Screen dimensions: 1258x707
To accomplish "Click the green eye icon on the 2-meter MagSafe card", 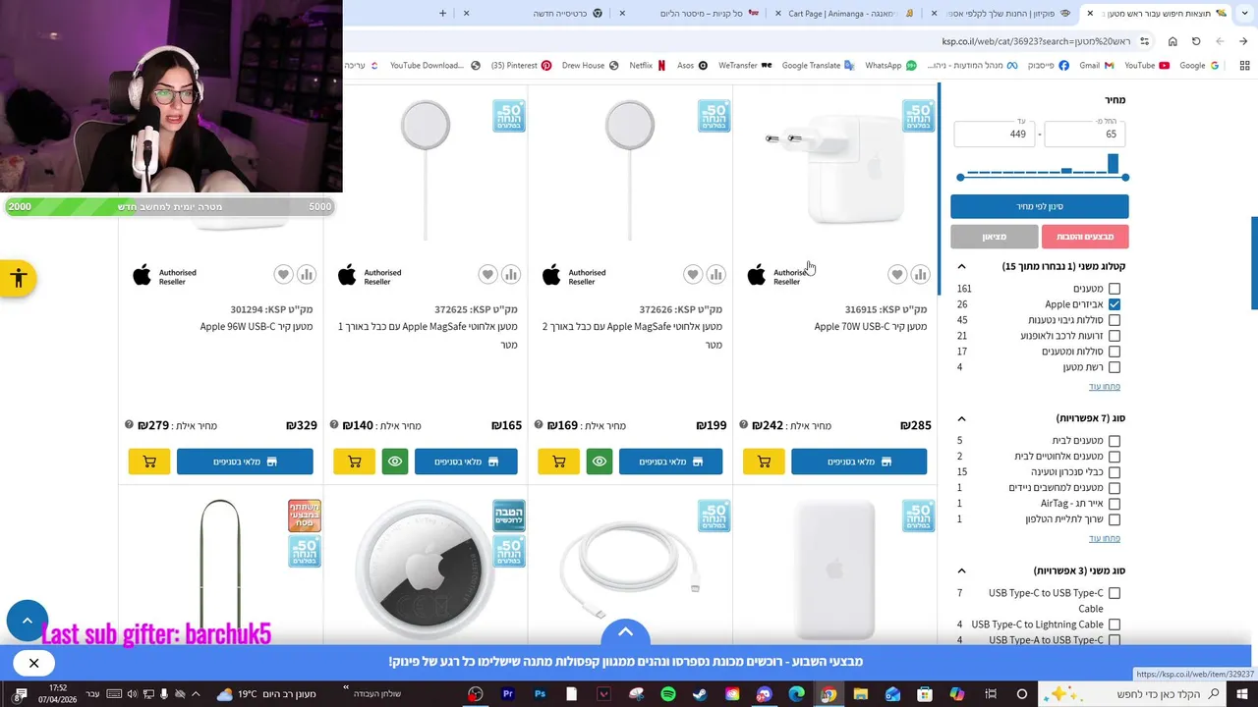I will 600,462.
